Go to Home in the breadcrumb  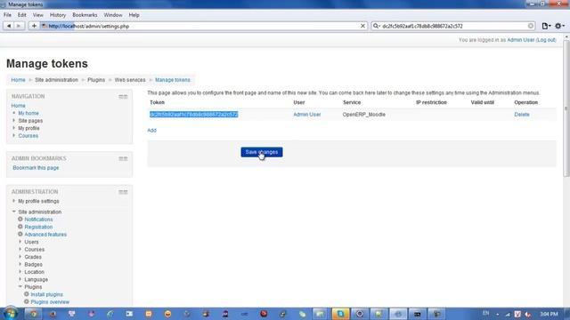click(x=18, y=80)
